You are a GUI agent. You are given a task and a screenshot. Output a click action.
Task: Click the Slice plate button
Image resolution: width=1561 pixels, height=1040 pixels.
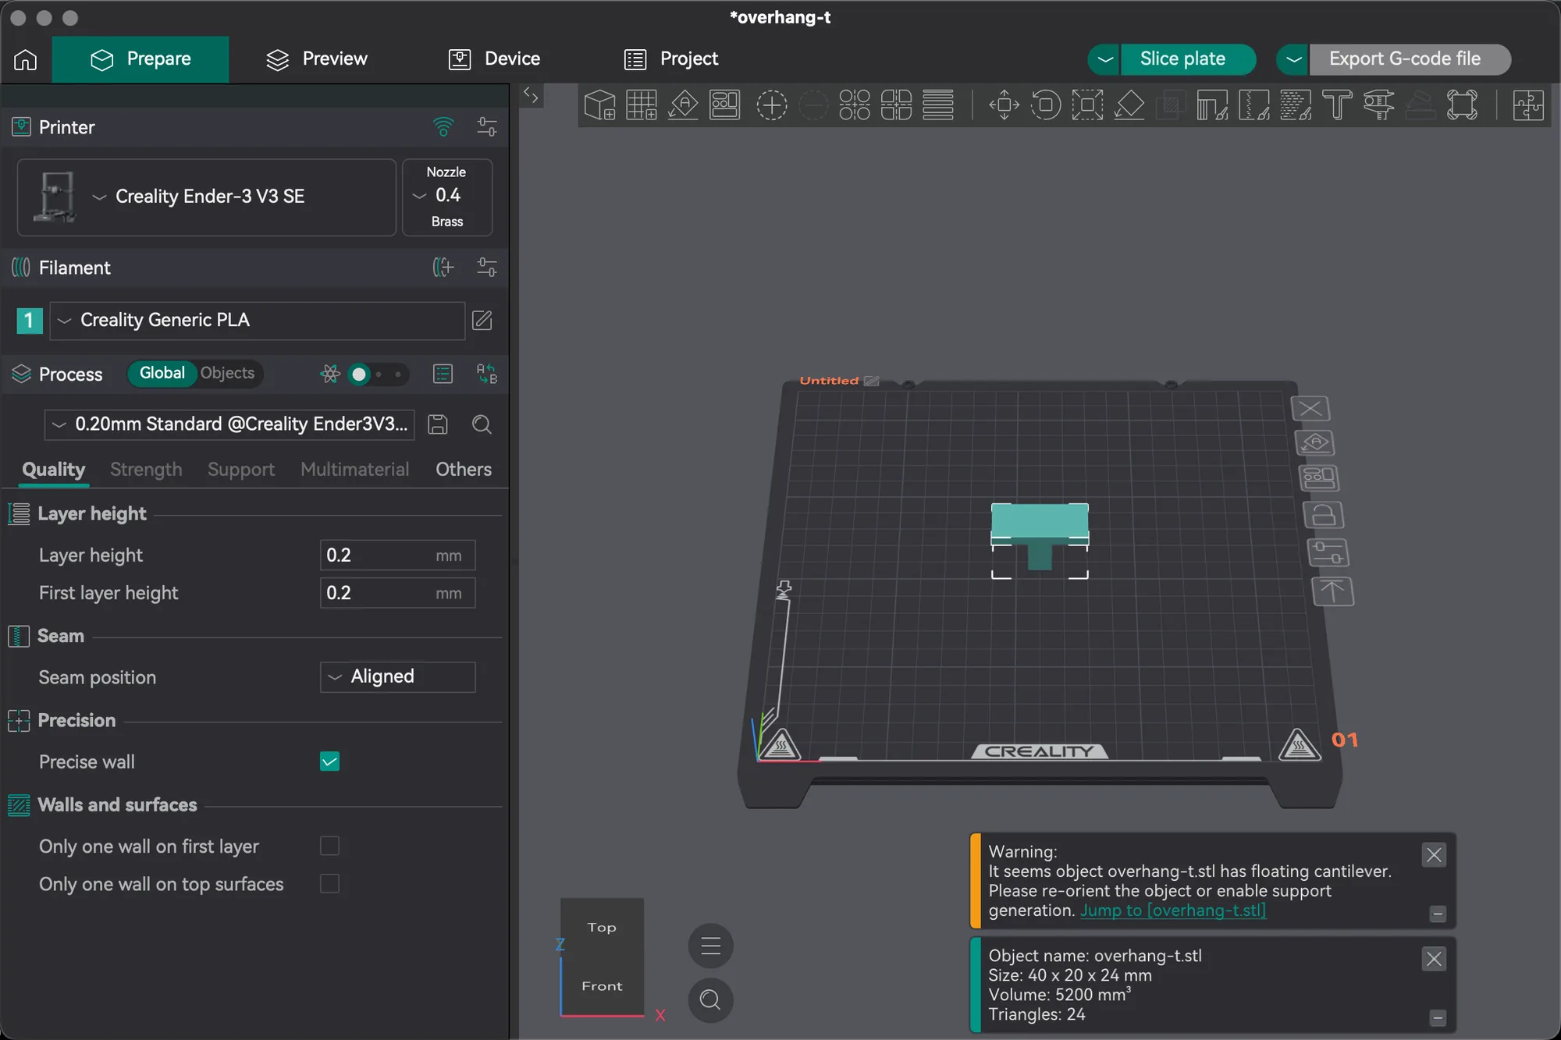(x=1188, y=59)
